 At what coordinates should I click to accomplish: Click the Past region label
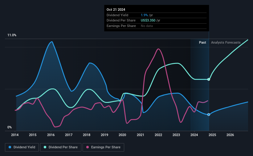pos(202,42)
